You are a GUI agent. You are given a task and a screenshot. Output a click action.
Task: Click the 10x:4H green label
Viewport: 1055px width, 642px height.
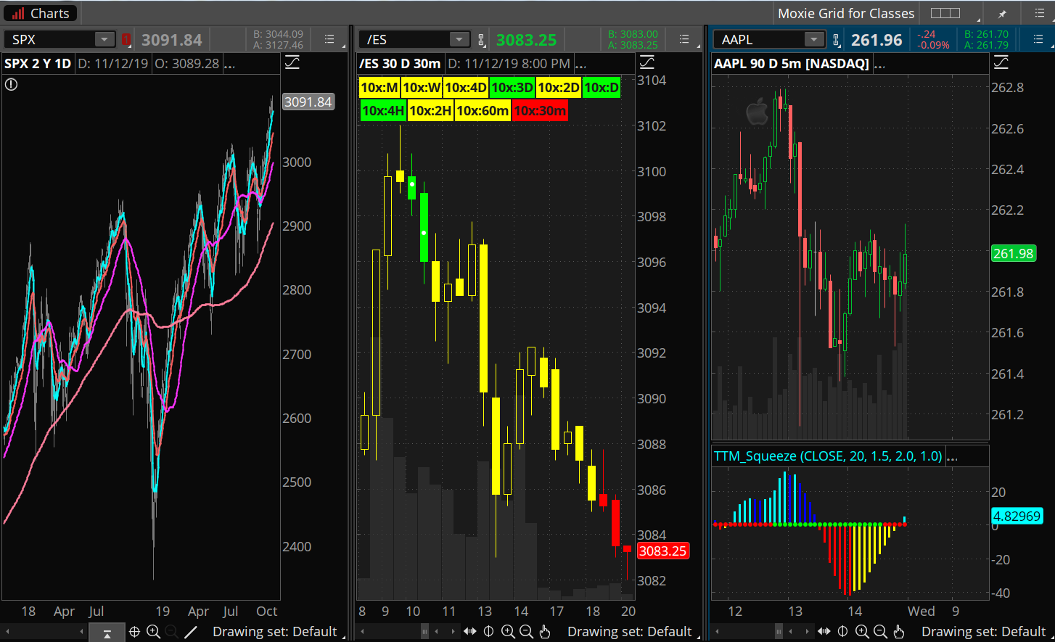(383, 111)
